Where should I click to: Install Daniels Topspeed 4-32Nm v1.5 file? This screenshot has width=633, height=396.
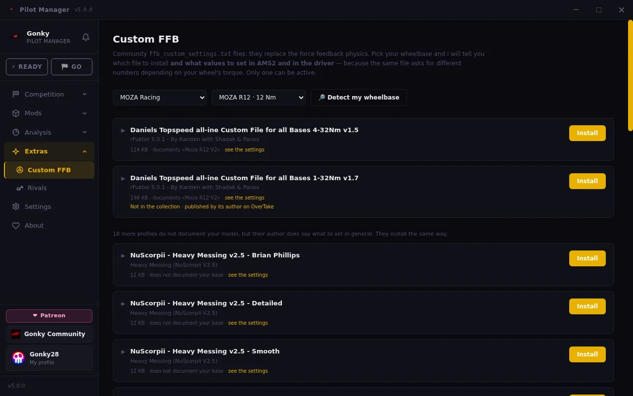(x=588, y=133)
